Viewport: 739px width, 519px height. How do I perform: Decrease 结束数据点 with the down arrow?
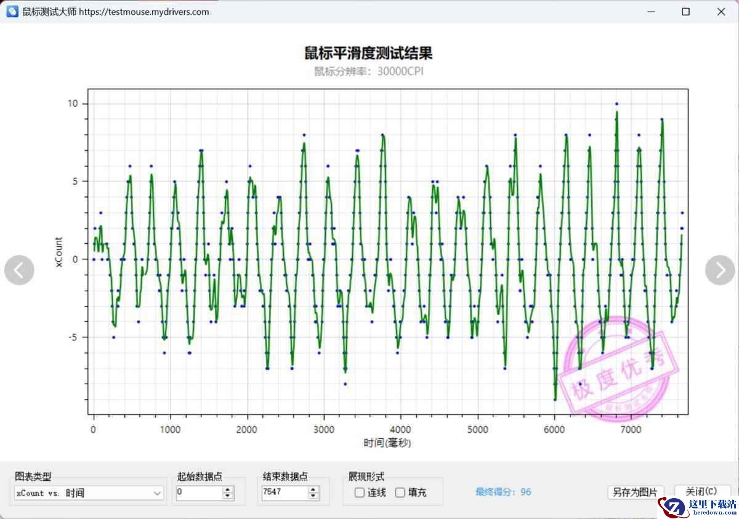pyautogui.click(x=313, y=496)
